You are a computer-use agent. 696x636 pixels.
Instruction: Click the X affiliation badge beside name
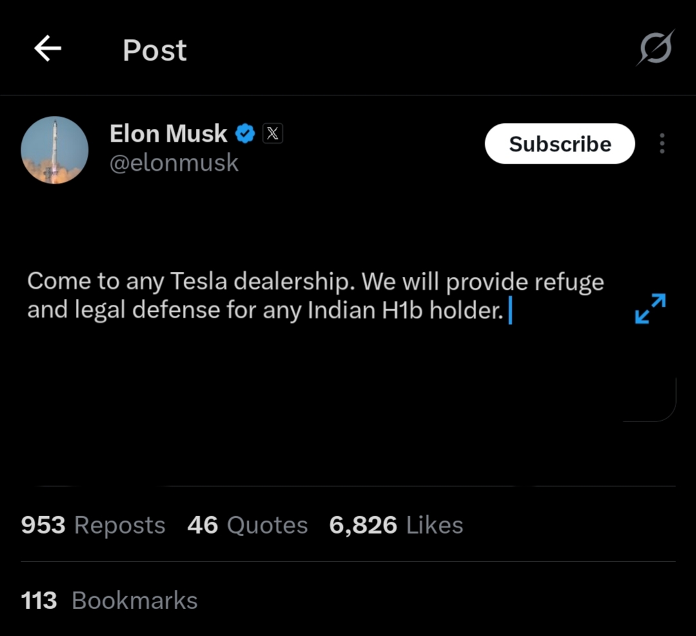click(273, 133)
